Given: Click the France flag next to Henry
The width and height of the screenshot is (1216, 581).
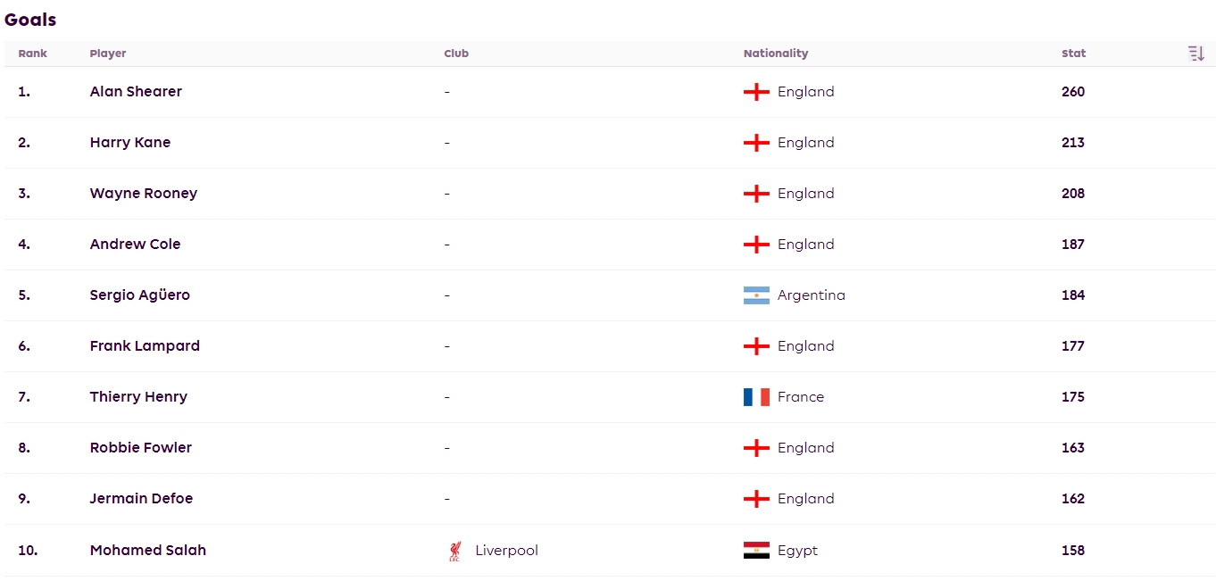Looking at the screenshot, I should pyautogui.click(x=756, y=397).
